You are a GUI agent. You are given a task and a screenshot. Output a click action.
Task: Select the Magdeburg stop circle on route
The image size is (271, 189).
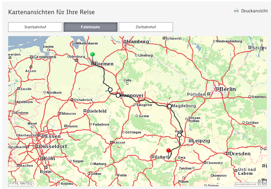click(169, 106)
